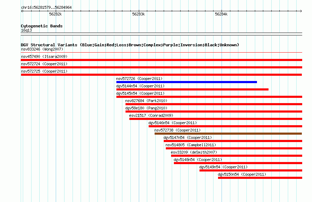The image size is (312, 202).
Task: Select the red bar under nsv514805
Action: click(234, 148)
